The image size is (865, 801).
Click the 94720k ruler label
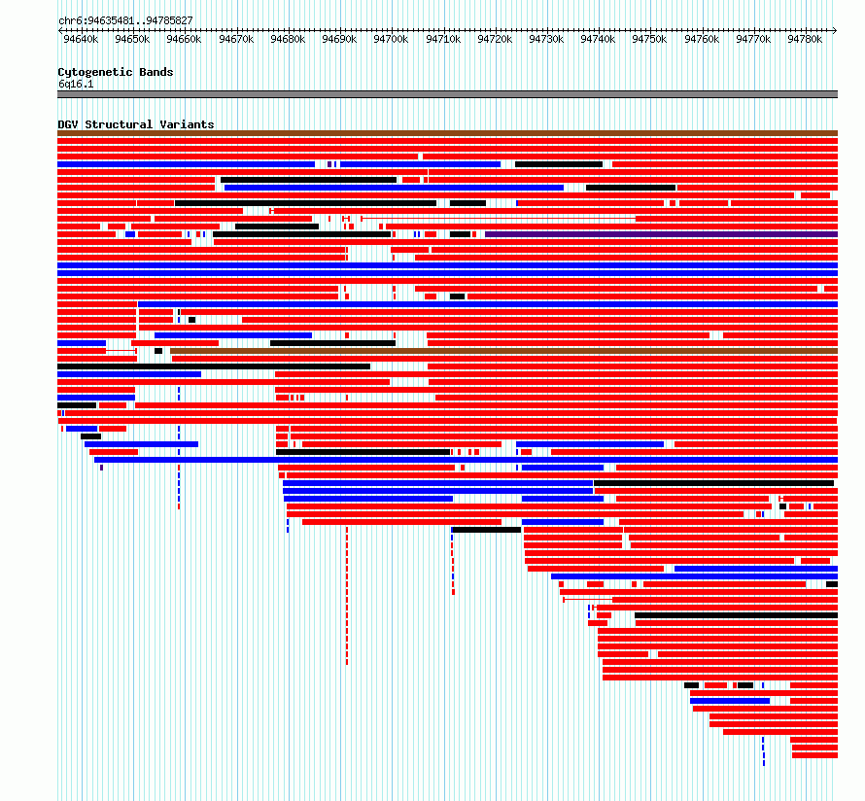495,39
